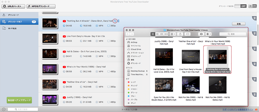This screenshot has height=112, width=259.
Task: Click the 名前で検索 search field
Action: tap(23, 109)
